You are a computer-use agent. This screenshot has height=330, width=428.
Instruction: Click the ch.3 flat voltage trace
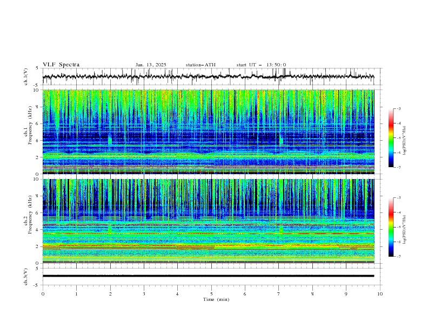tap(208, 276)
